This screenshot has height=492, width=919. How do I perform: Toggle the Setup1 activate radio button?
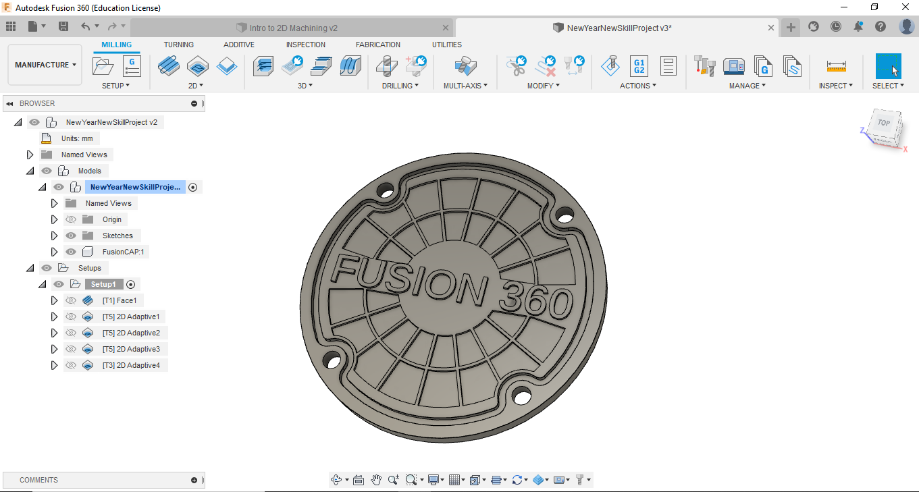[x=131, y=285]
